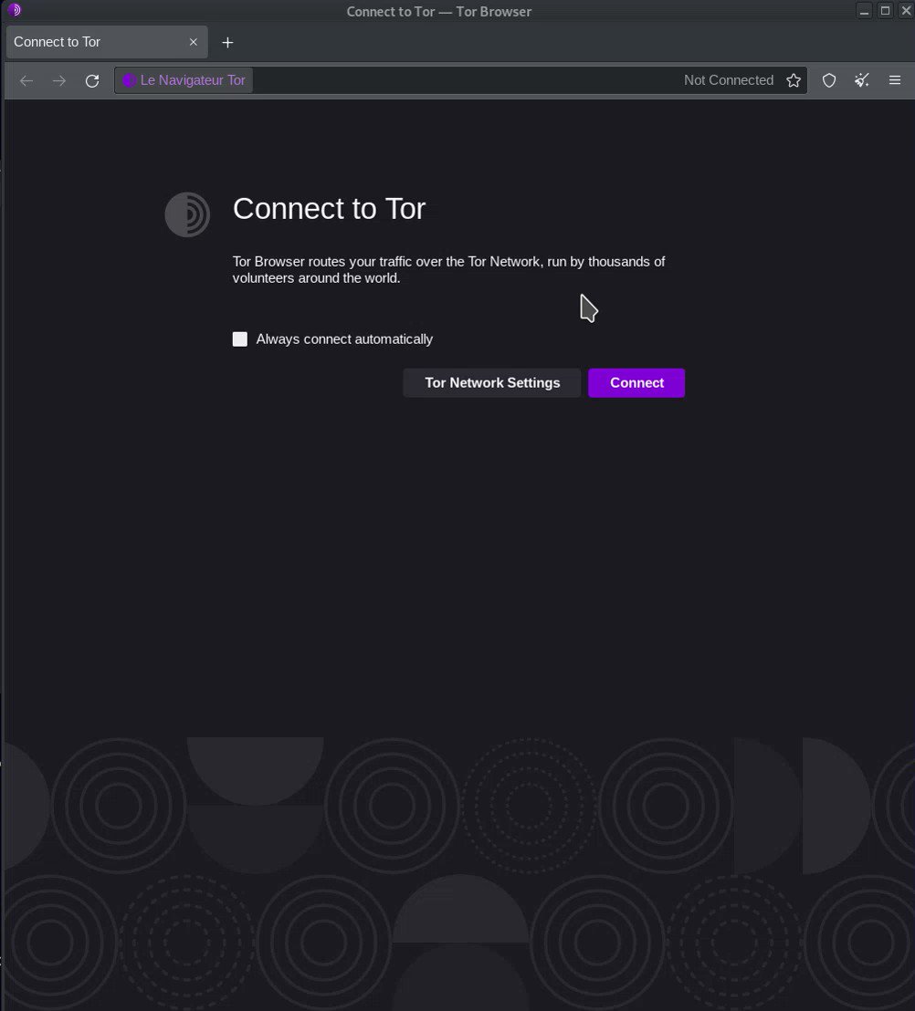The width and height of the screenshot is (915, 1011).
Task: Go forward one page
Action: (59, 80)
